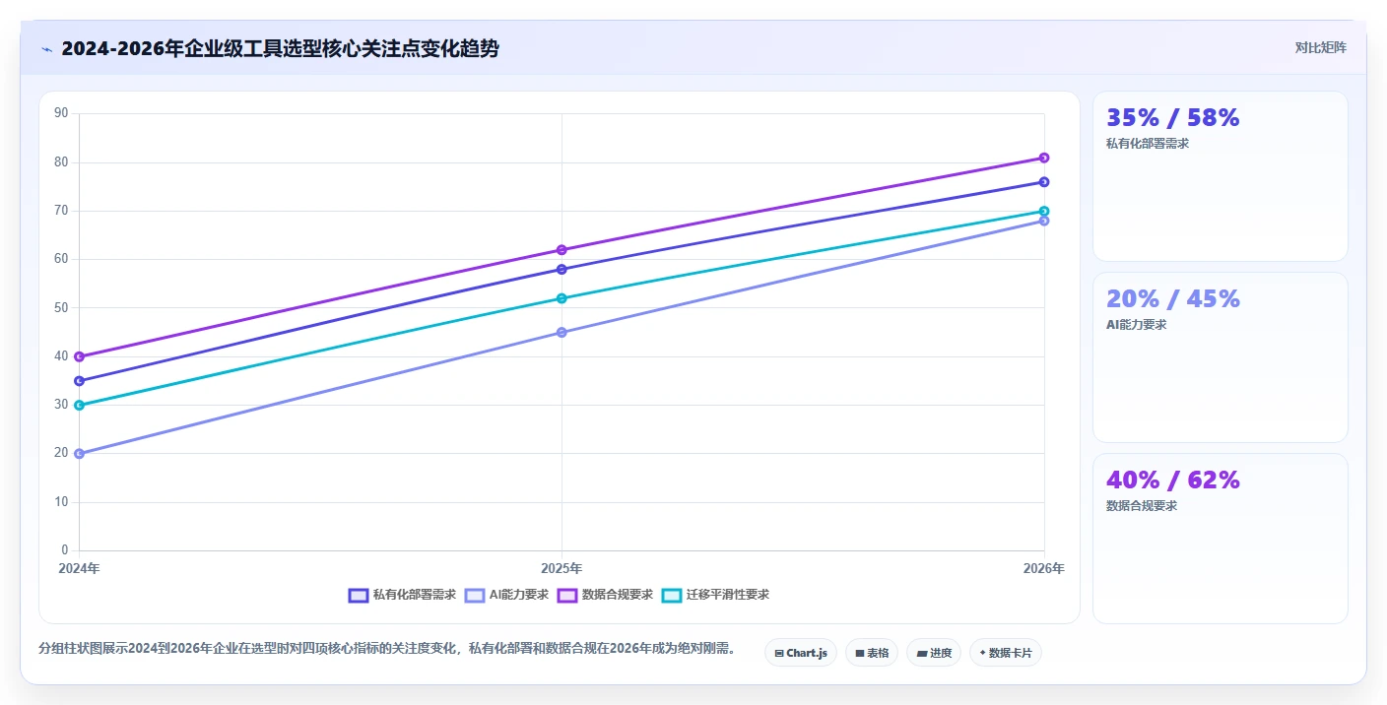Select the 20% / 45% stat card
The height and width of the screenshot is (705, 1387).
[x=1220, y=357]
